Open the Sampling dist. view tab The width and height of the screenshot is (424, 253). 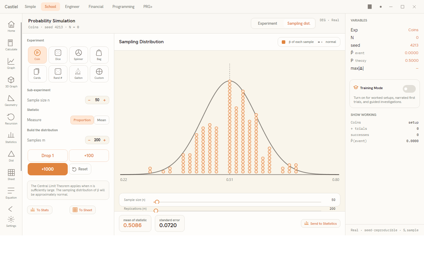point(299,24)
